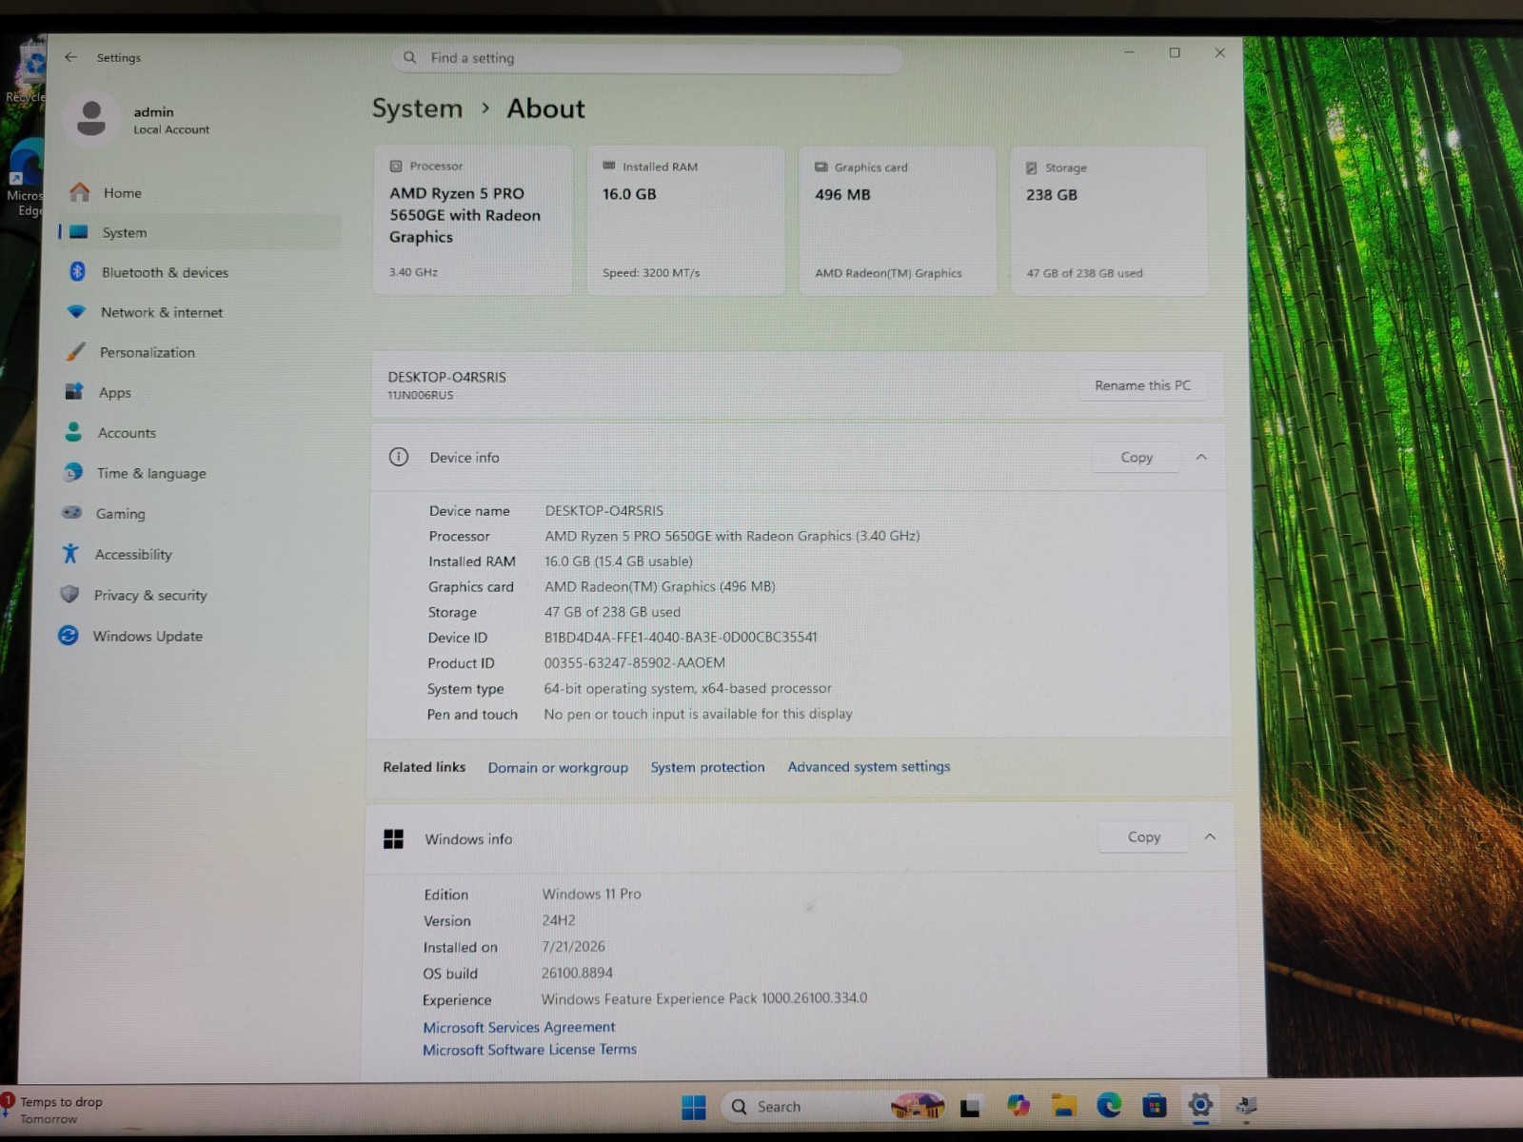Click the Microsoft Edge desktop shortcut
This screenshot has height=1142, width=1523.
(x=26, y=180)
